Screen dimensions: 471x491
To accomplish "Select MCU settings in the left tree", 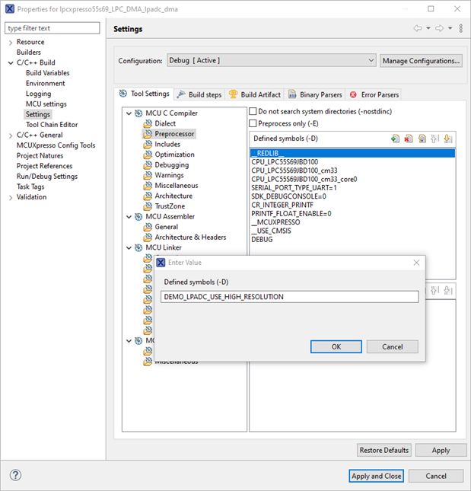I will 46,104.
